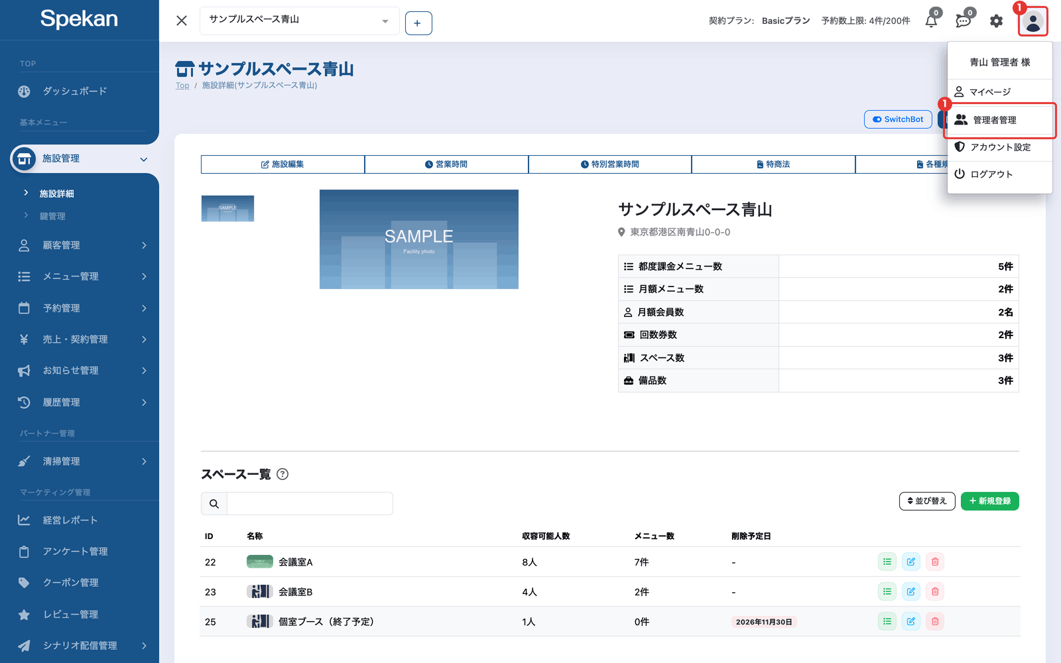Viewport: 1061px width, 663px height.
Task: Switch to the 営業時間 tab
Action: [x=446, y=164]
